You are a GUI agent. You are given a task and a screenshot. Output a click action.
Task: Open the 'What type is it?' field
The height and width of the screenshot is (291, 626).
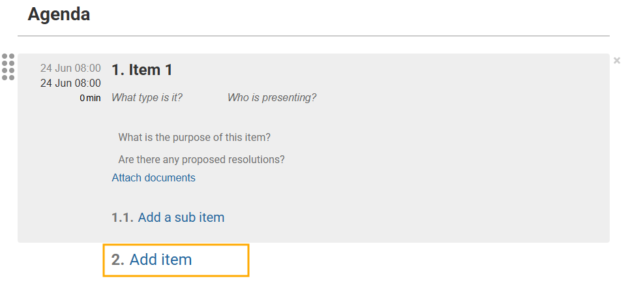click(x=147, y=98)
